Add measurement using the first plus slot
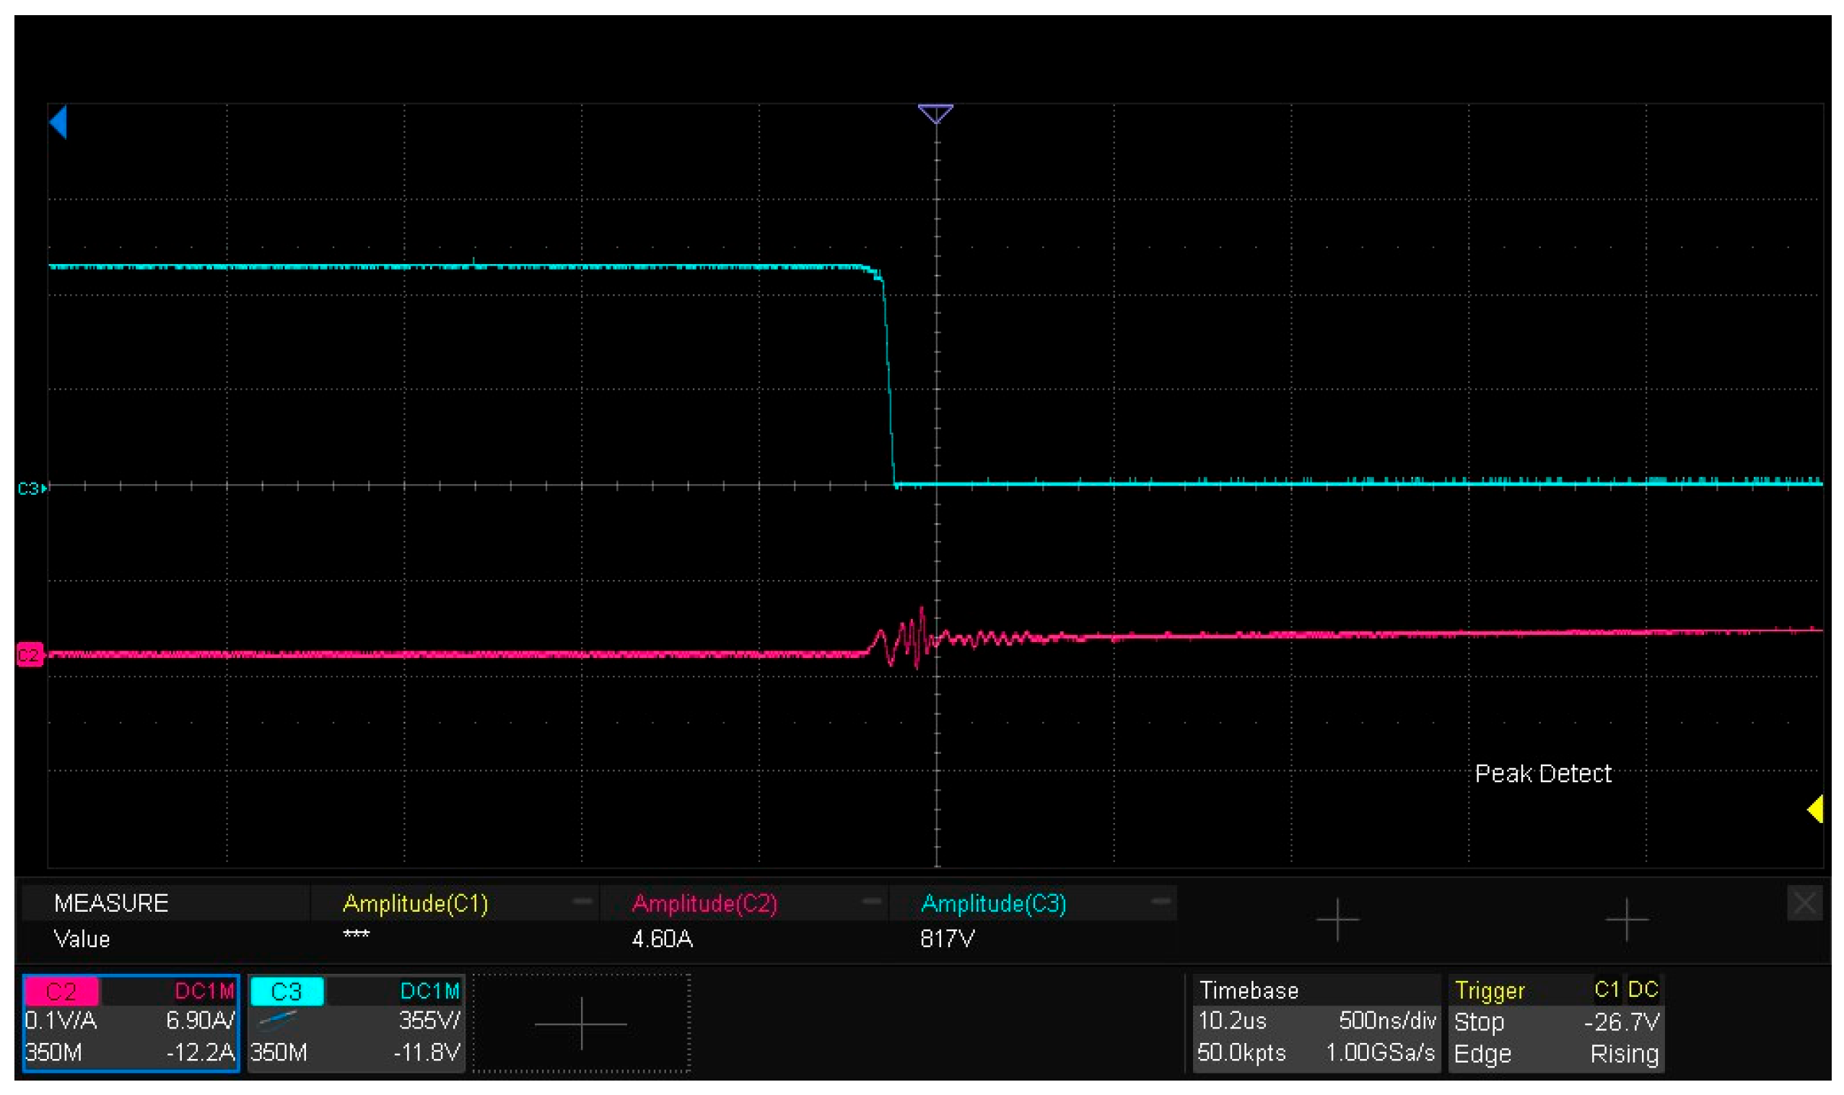Screen dimensions: 1844x1095 [1337, 920]
